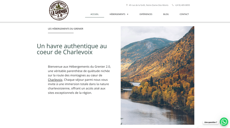Call the +(418) 489-8899 phone link
Screen dimensions: 230x128
[x=182, y=5]
